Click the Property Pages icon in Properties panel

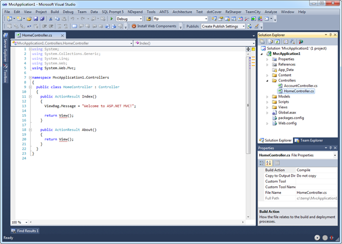pos(277,162)
